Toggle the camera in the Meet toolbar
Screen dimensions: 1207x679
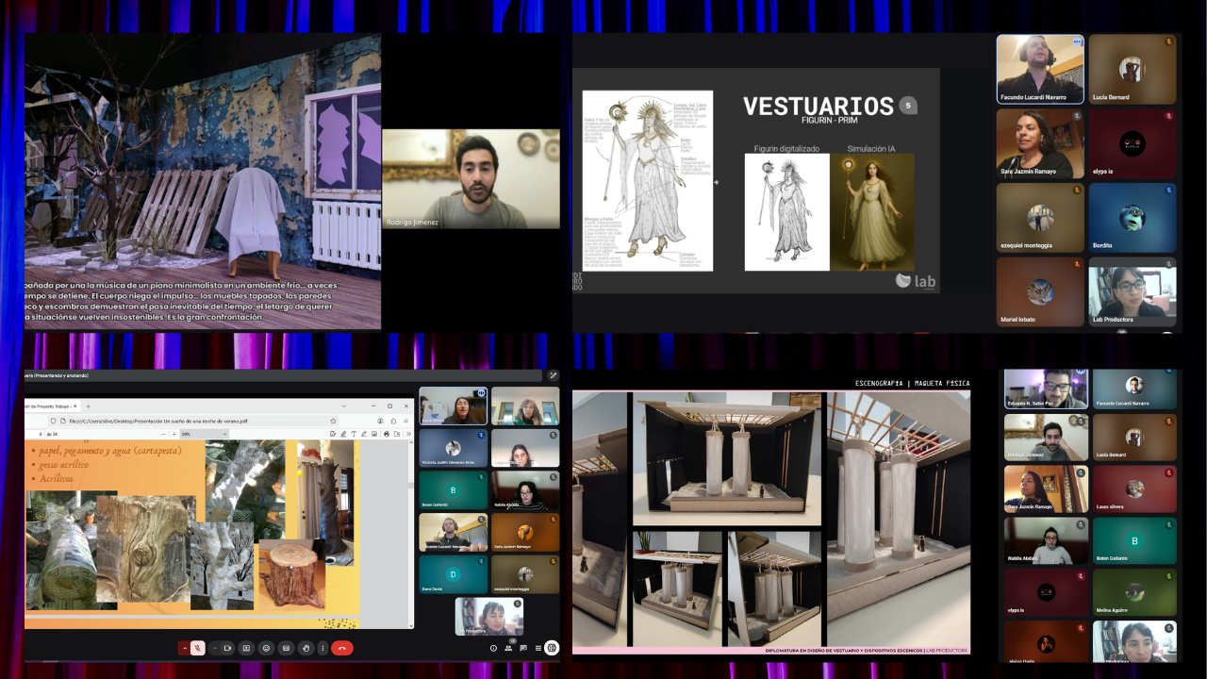click(228, 648)
